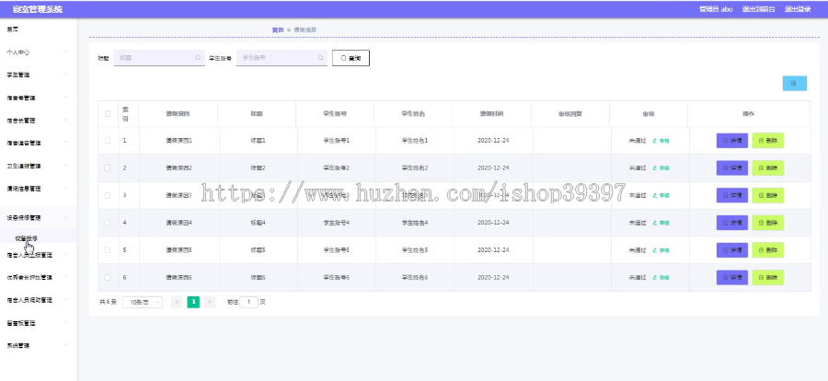Expand the 个人中心 menu chevron
This screenshot has height=381, width=828.
pyautogui.click(x=65, y=52)
